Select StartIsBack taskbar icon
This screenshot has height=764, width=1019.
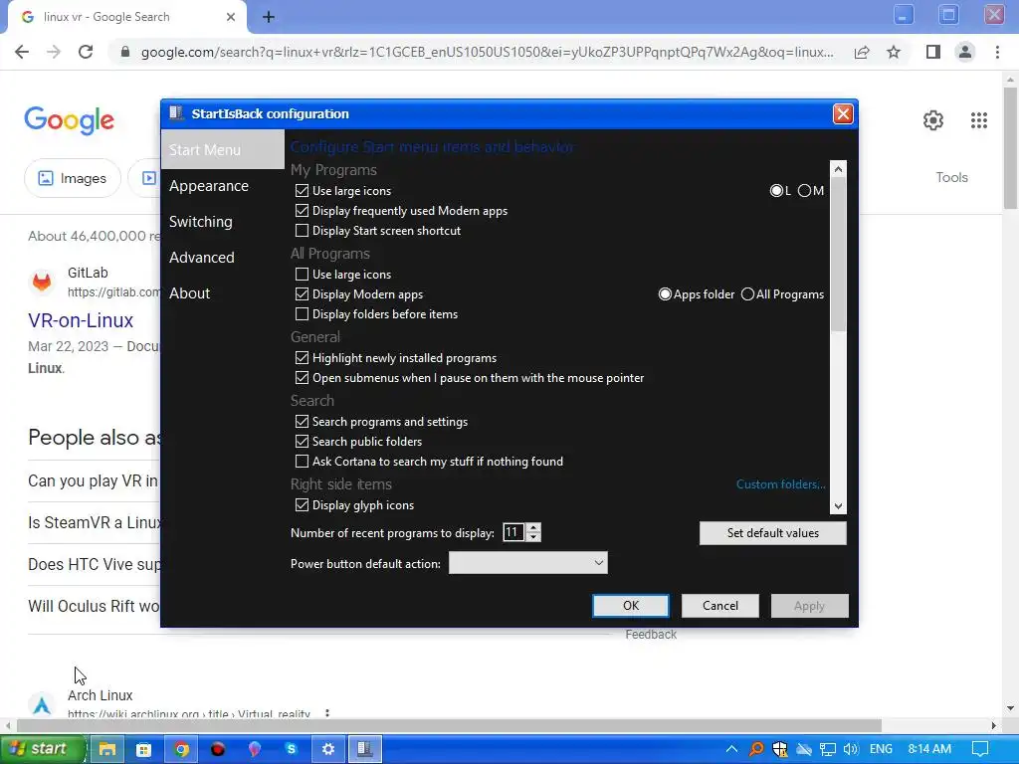(365, 749)
